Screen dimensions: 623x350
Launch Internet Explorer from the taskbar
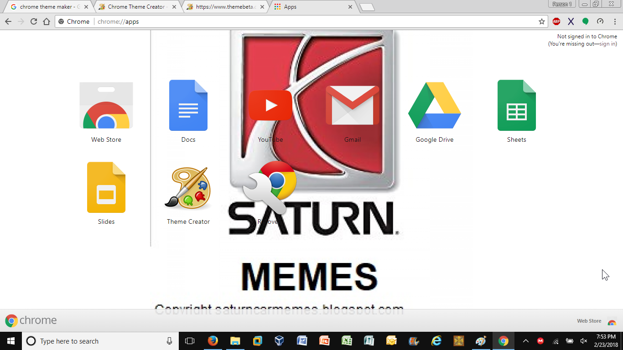click(436, 341)
